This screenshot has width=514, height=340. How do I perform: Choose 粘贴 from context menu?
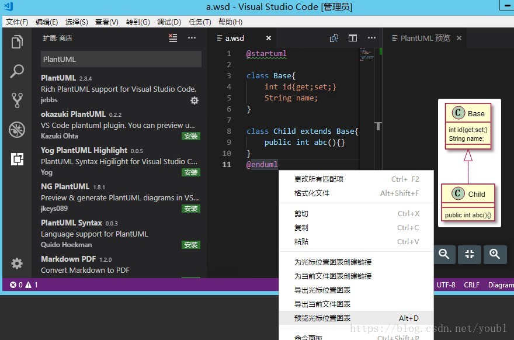tap(356, 242)
